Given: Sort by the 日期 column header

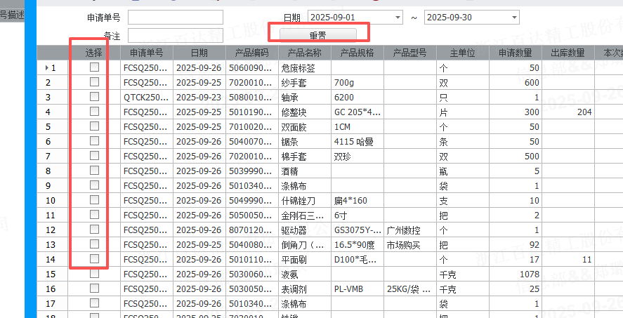Looking at the screenshot, I should point(199,53).
